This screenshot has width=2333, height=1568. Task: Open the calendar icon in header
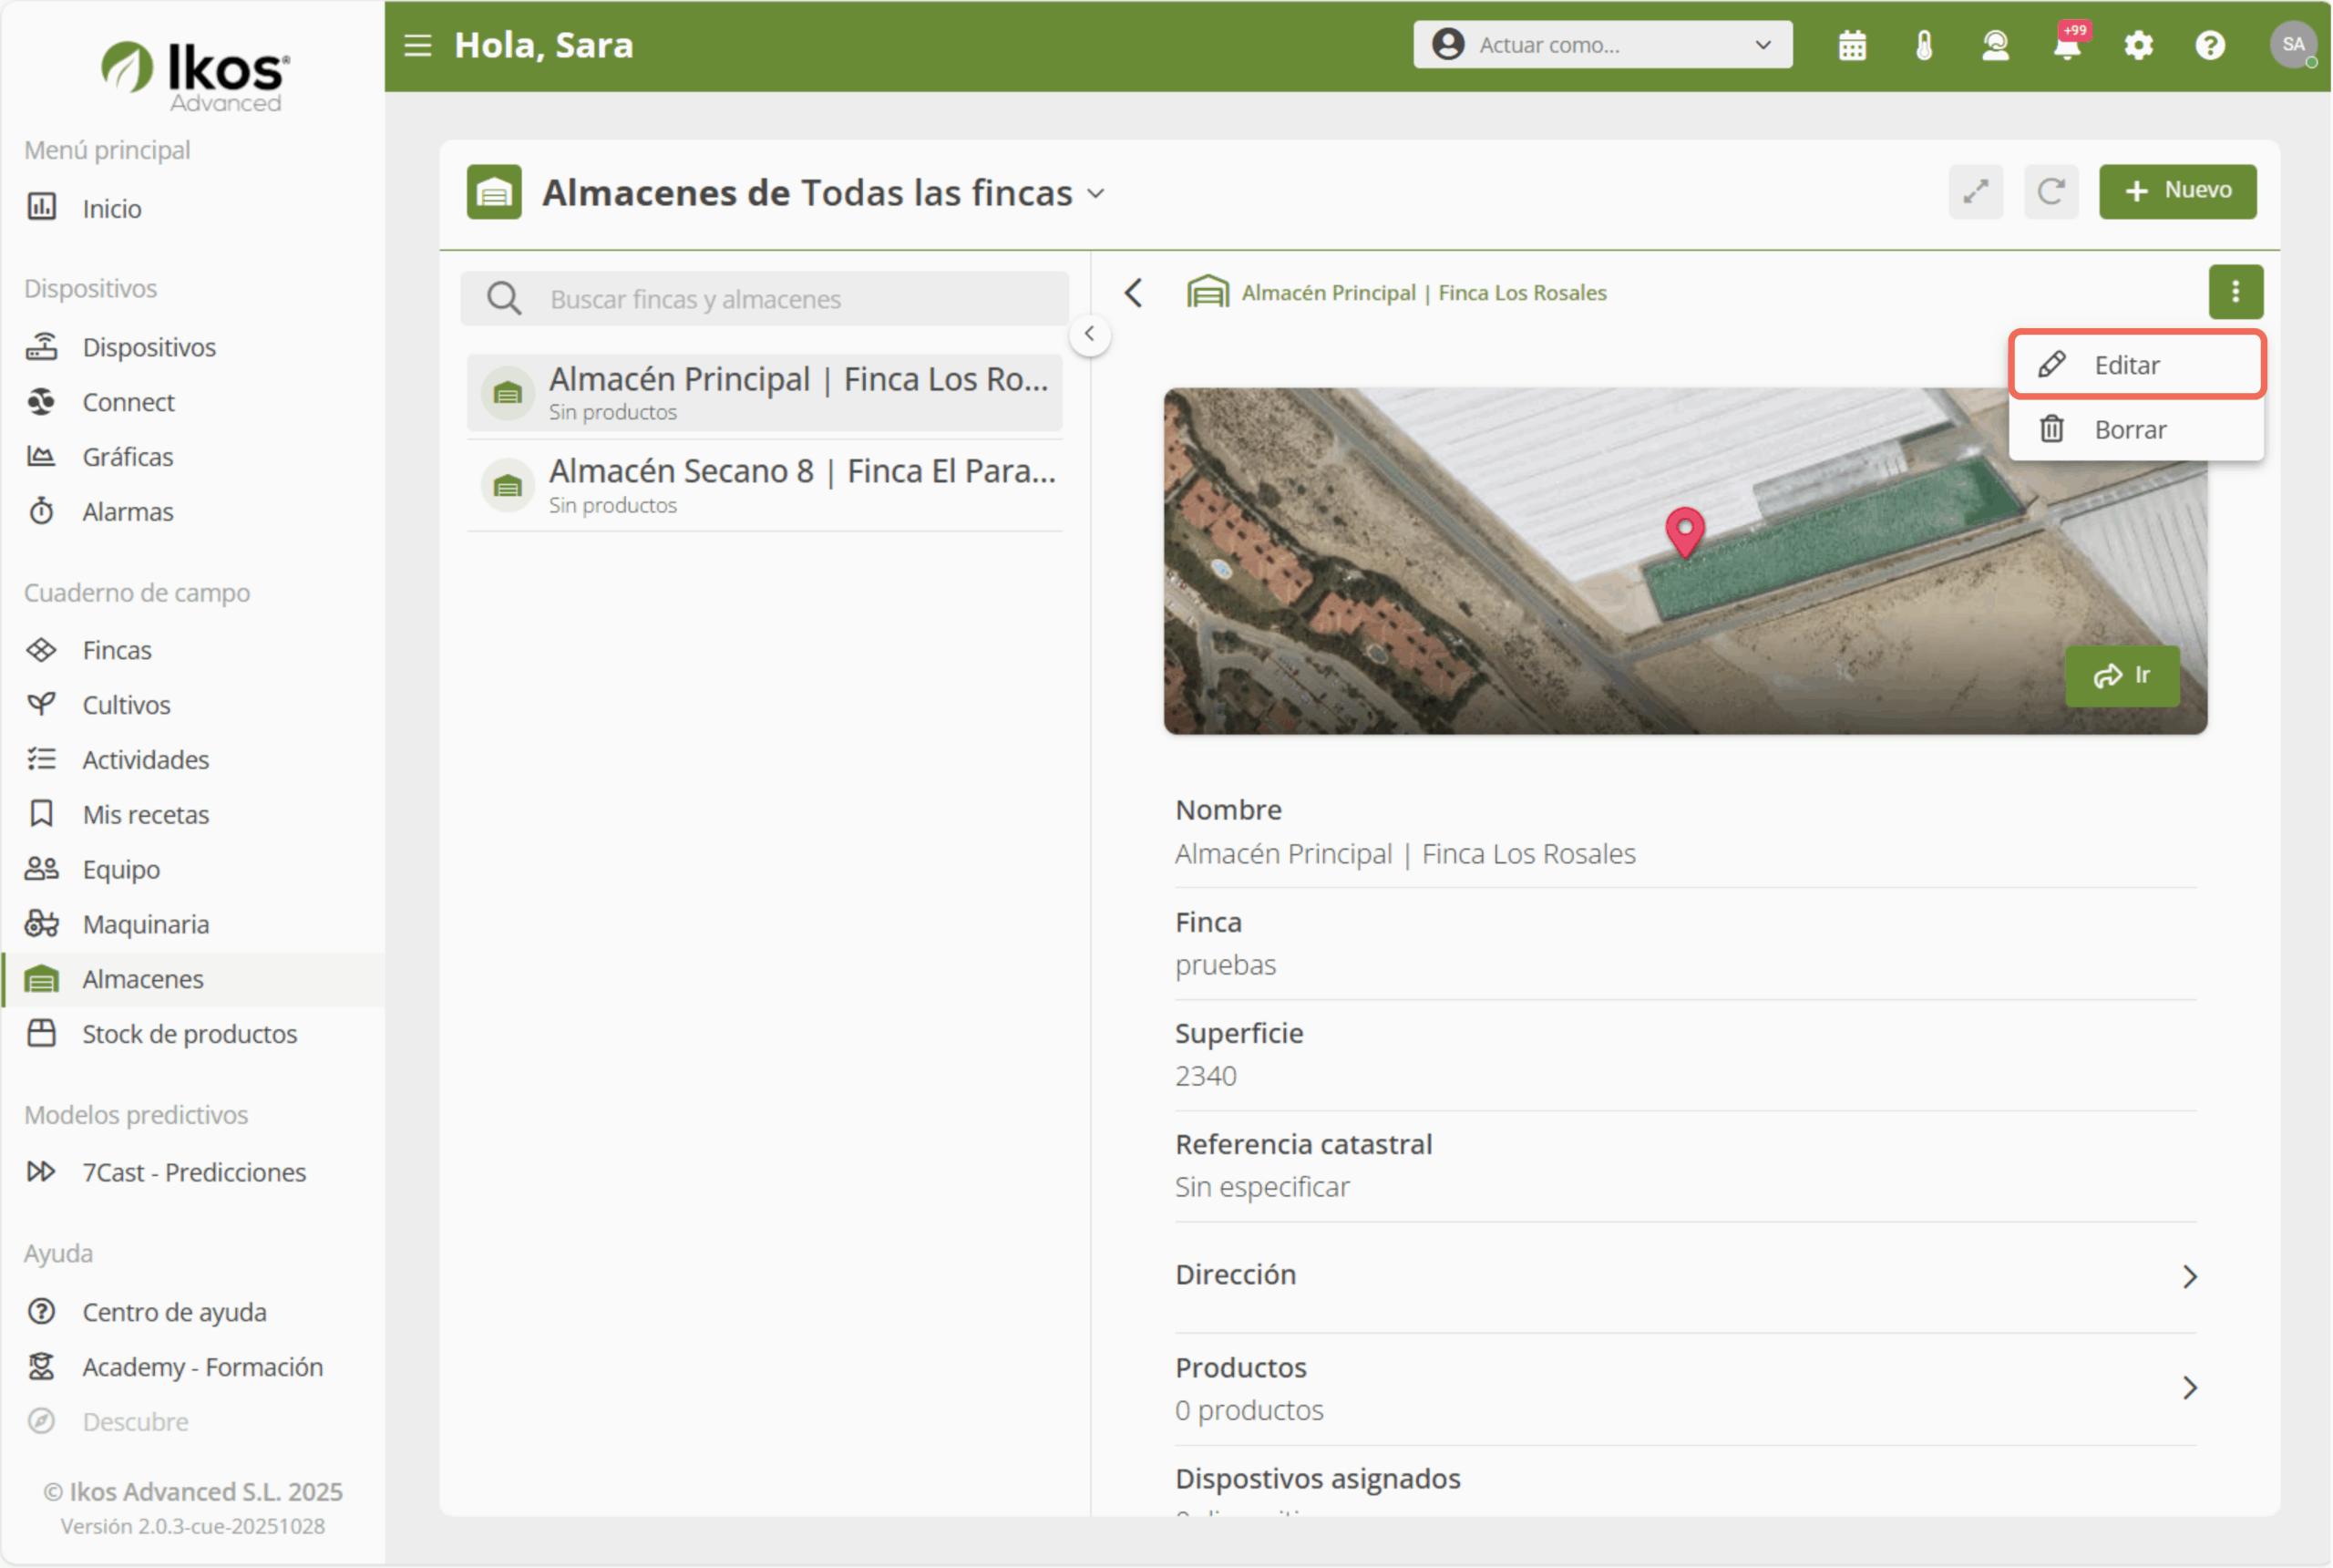pyautogui.click(x=1852, y=46)
